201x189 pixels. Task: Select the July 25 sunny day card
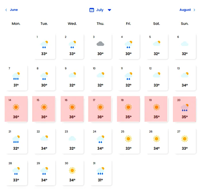(128, 141)
